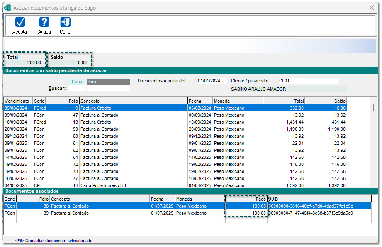
Task: Close the Asociar documentos window
Action: pyautogui.click(x=372, y=7)
